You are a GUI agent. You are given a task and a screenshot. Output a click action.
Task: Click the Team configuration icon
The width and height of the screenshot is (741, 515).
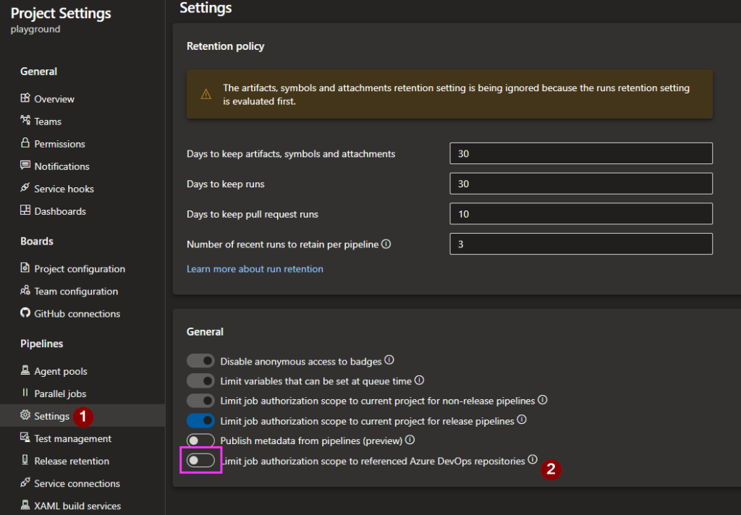click(x=25, y=290)
